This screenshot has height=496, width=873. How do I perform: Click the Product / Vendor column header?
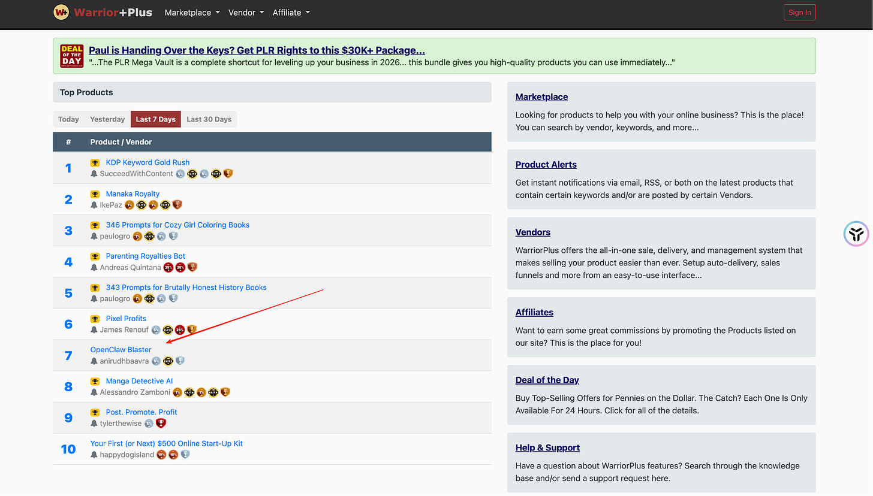coord(121,142)
